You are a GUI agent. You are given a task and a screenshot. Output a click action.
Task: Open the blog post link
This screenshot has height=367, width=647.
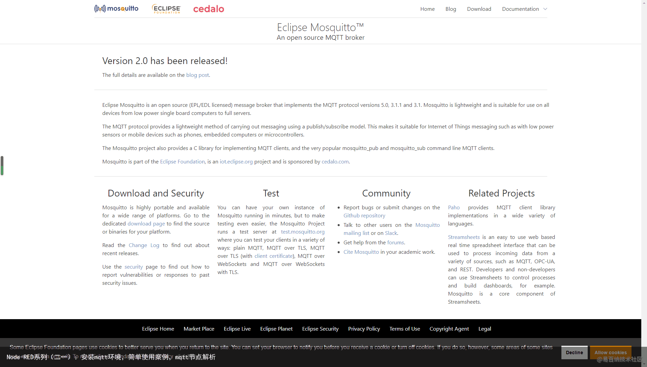tap(197, 75)
